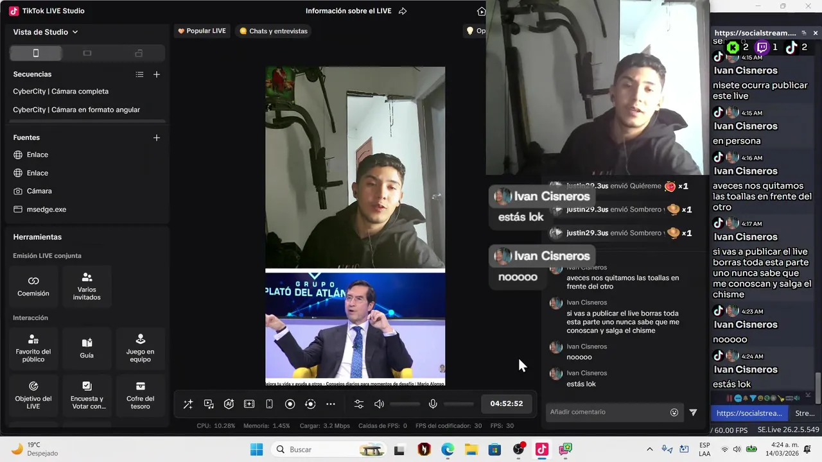
Task: Open Favorito del público tool
Action: (33, 348)
